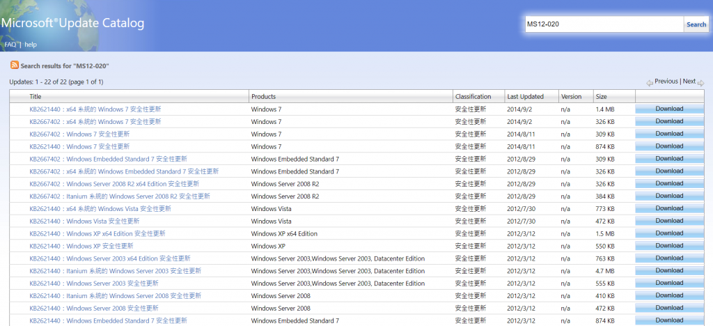
Task: Download the 2014/9/2 326 KB update
Action: [669, 121]
